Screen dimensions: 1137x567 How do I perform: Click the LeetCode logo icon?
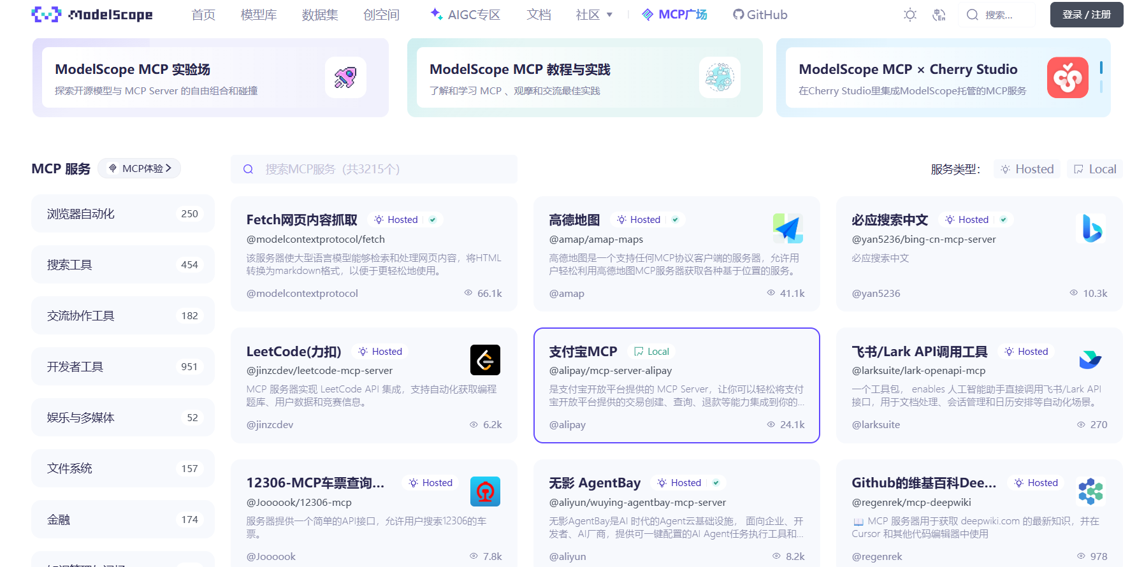[x=485, y=360]
